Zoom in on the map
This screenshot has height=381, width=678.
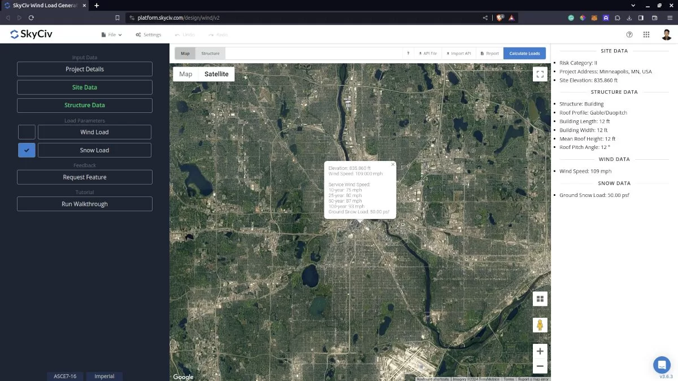(540, 351)
